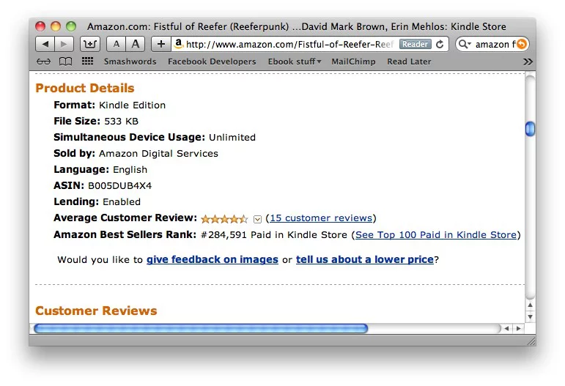Screen dimensions: 565x386
Task: Open See Top 100 Paid in Kindle Store
Action: (x=436, y=235)
